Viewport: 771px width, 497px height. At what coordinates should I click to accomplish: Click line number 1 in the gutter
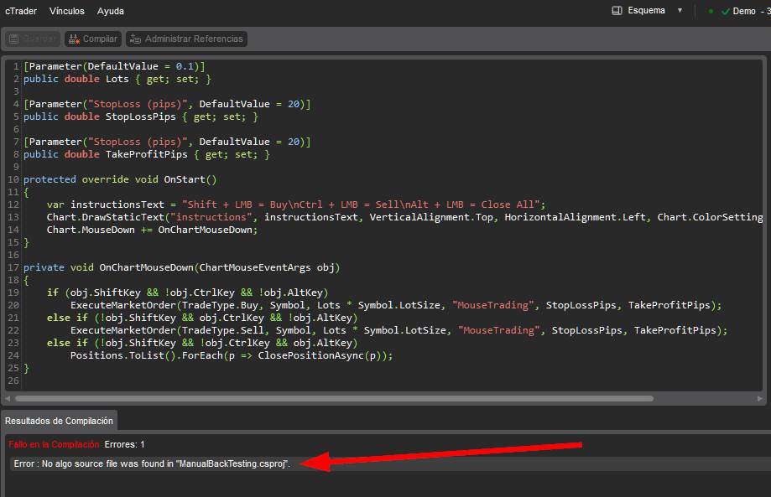point(16,66)
